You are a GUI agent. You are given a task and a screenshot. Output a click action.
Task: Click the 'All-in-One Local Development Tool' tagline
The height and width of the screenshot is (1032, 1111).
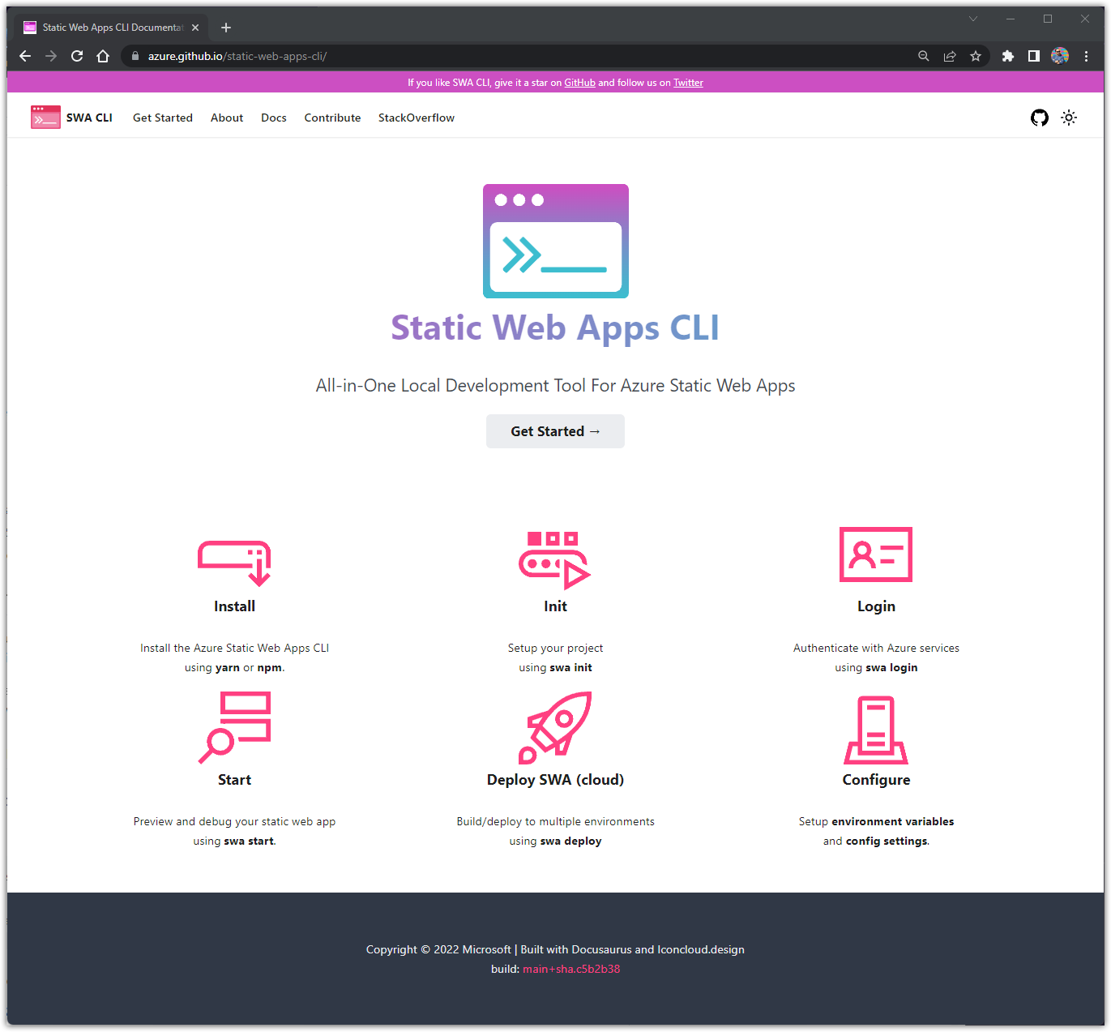555,386
